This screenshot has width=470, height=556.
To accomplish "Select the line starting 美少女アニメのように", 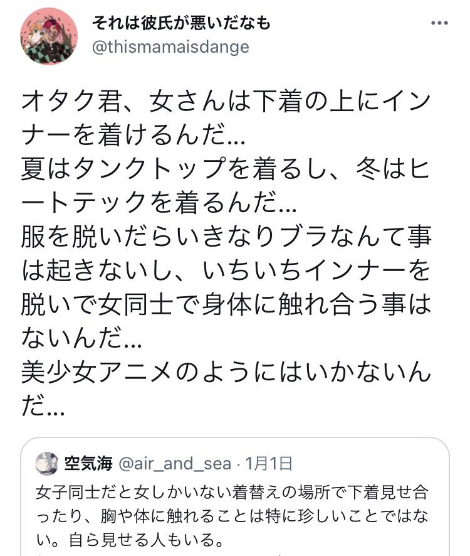I will (x=226, y=372).
